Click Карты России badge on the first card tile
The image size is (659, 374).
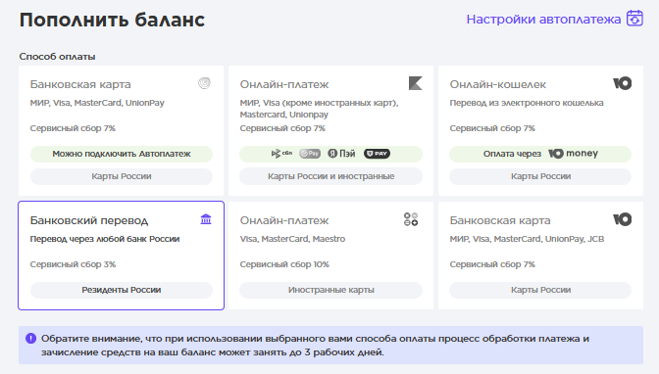121,176
